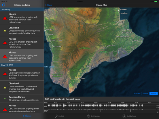Open Kilauea 'small ash explosions' update
159x119 pixels.
pyautogui.click(x=22, y=108)
